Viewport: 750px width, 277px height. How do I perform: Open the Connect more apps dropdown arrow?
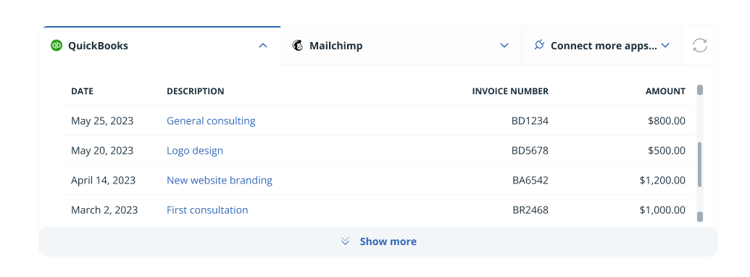click(665, 46)
